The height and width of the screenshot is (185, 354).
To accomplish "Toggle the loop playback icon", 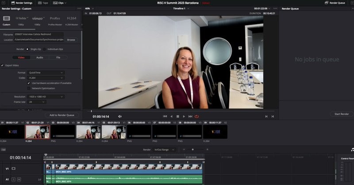I will click(196, 116).
